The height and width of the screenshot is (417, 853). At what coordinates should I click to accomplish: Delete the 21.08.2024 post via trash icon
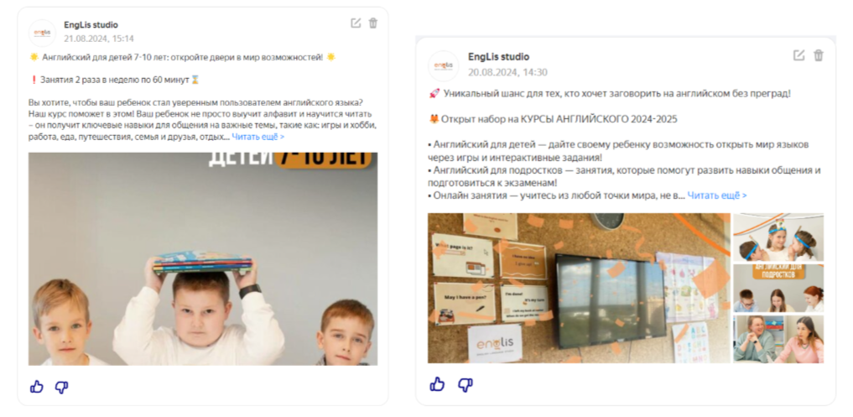click(373, 23)
